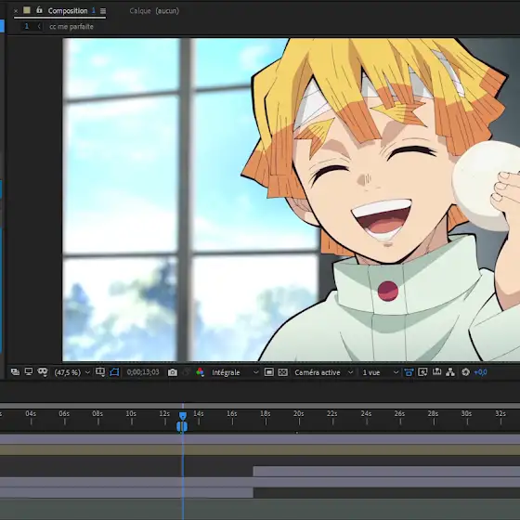The width and height of the screenshot is (520, 520).
Task: Click the cc me parfaite breadcrumb
Action: pyautogui.click(x=71, y=27)
